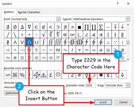Select the increment ∆ triangle symbol
134x107 pixels.
tap(22, 27)
